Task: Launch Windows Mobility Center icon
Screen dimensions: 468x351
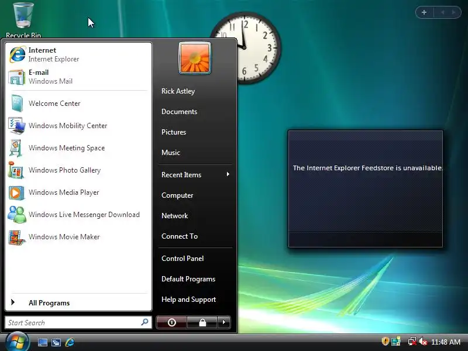Action: 16,126
